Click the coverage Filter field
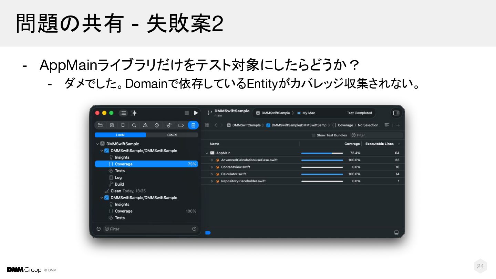This screenshot has height=279, width=496. pos(377,135)
